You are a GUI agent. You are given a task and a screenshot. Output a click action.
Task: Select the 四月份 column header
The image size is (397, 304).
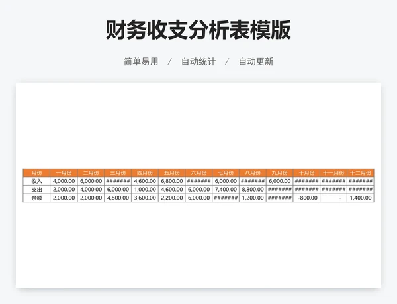[145, 173]
